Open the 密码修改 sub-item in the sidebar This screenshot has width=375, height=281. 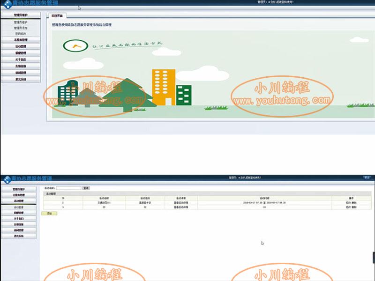pos(21,34)
